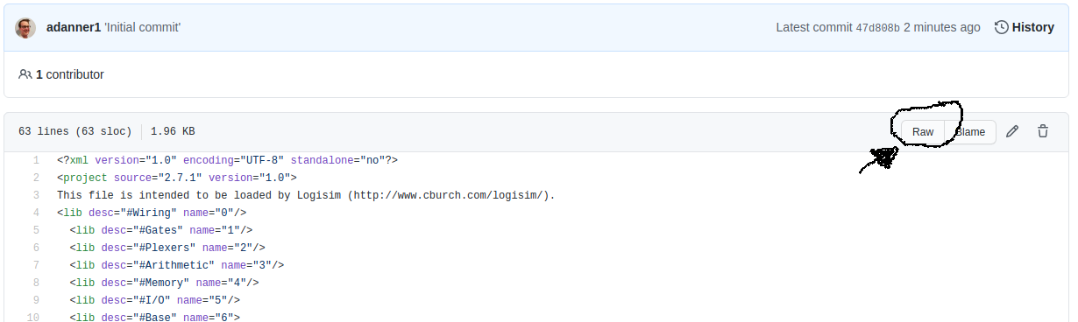View the Raw file
Viewport: 1078px width, 322px height.
point(923,132)
